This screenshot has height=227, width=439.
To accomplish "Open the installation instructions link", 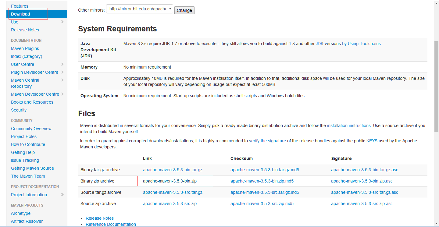I will point(349,126).
